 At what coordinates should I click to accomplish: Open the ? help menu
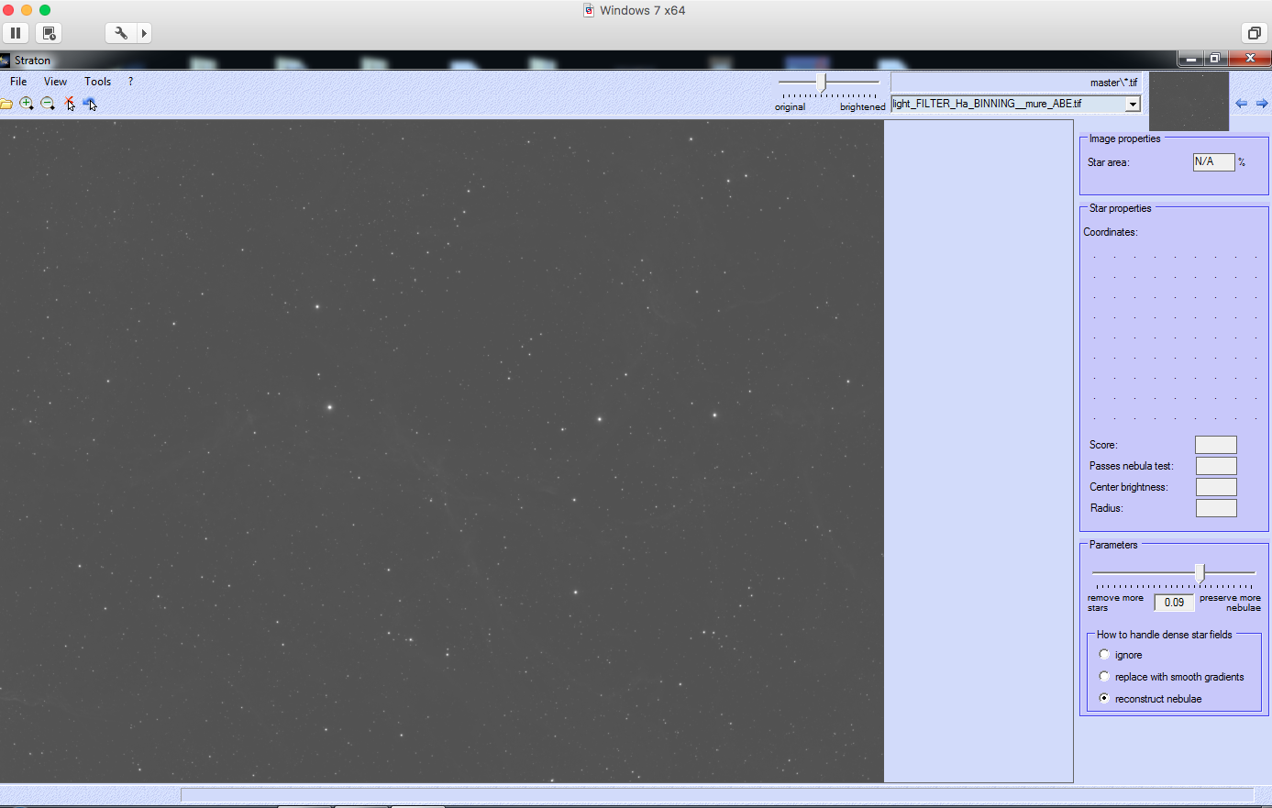(x=130, y=82)
